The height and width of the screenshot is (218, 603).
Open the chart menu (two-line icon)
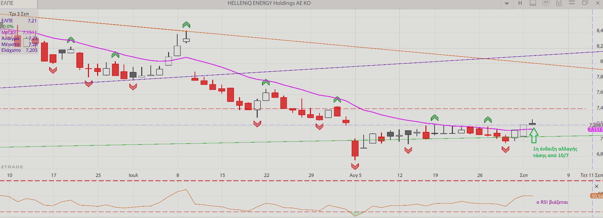(x=572, y=3)
